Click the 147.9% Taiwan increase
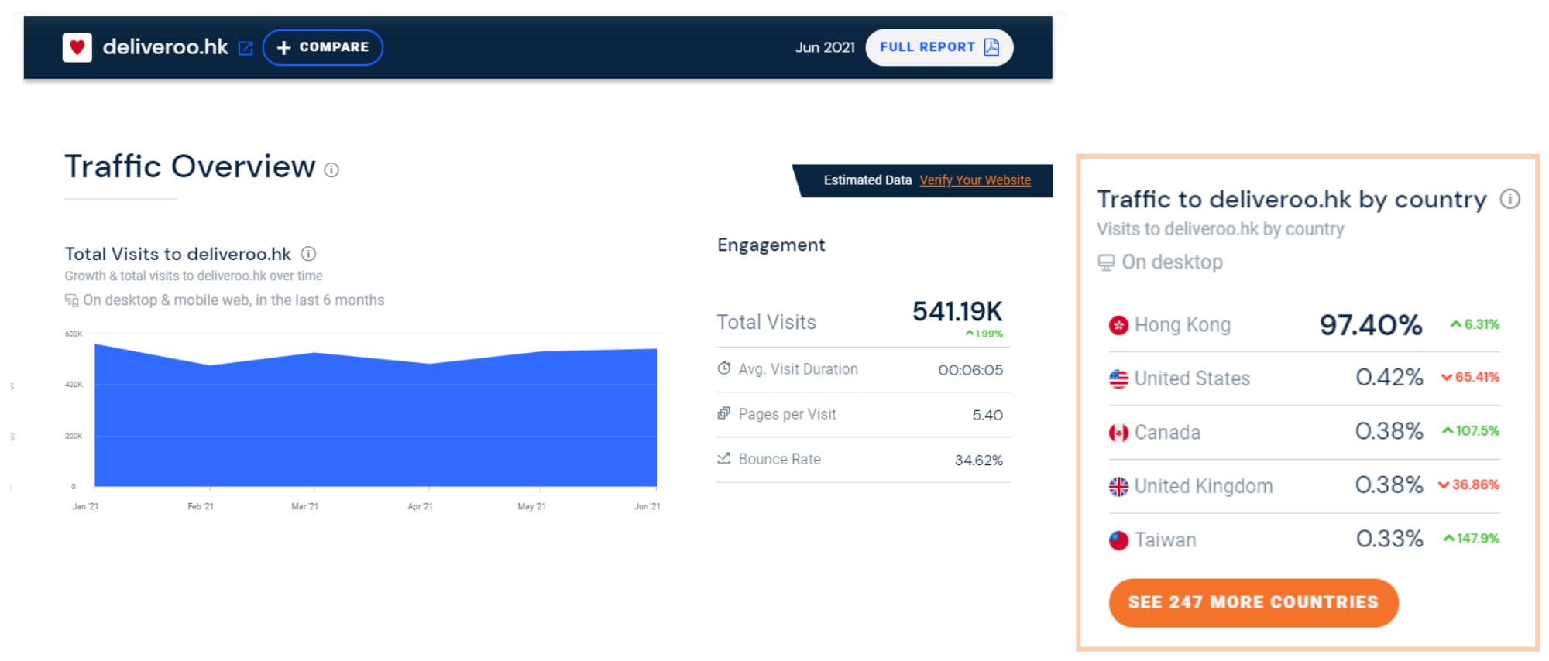The image size is (1549, 661). [x=1472, y=538]
